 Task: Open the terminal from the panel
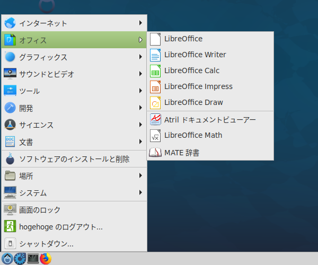pyautogui.click(x=33, y=259)
